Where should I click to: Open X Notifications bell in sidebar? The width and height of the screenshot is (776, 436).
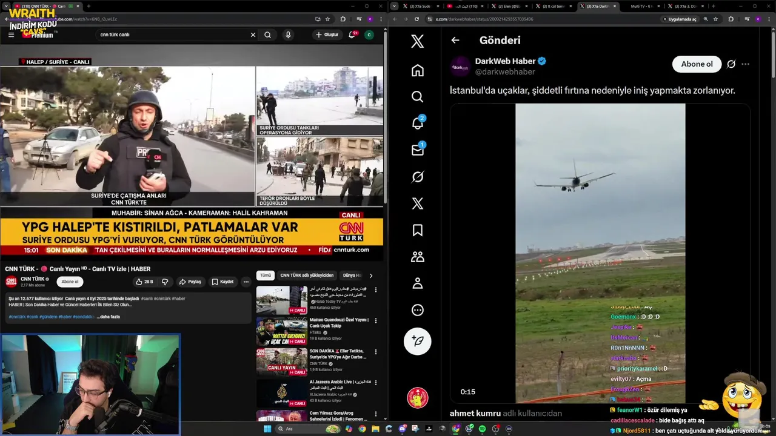point(418,124)
